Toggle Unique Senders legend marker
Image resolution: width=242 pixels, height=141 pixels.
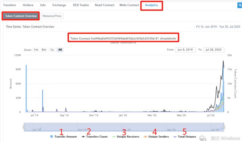(x=156, y=136)
